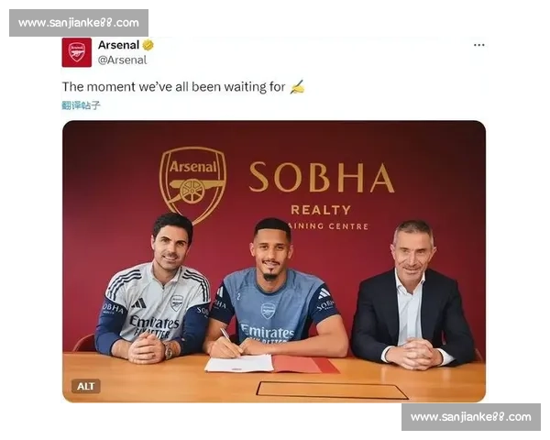Click the Arsenal profile avatar
550x440 pixels.
(77, 52)
